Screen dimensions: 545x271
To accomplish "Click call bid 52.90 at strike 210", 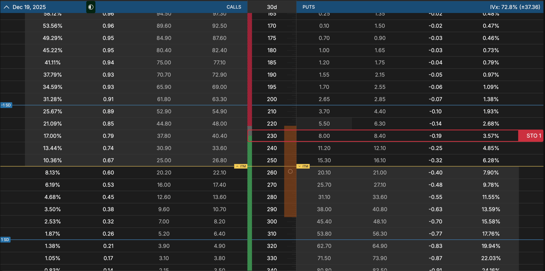I will pyautogui.click(x=164, y=112).
